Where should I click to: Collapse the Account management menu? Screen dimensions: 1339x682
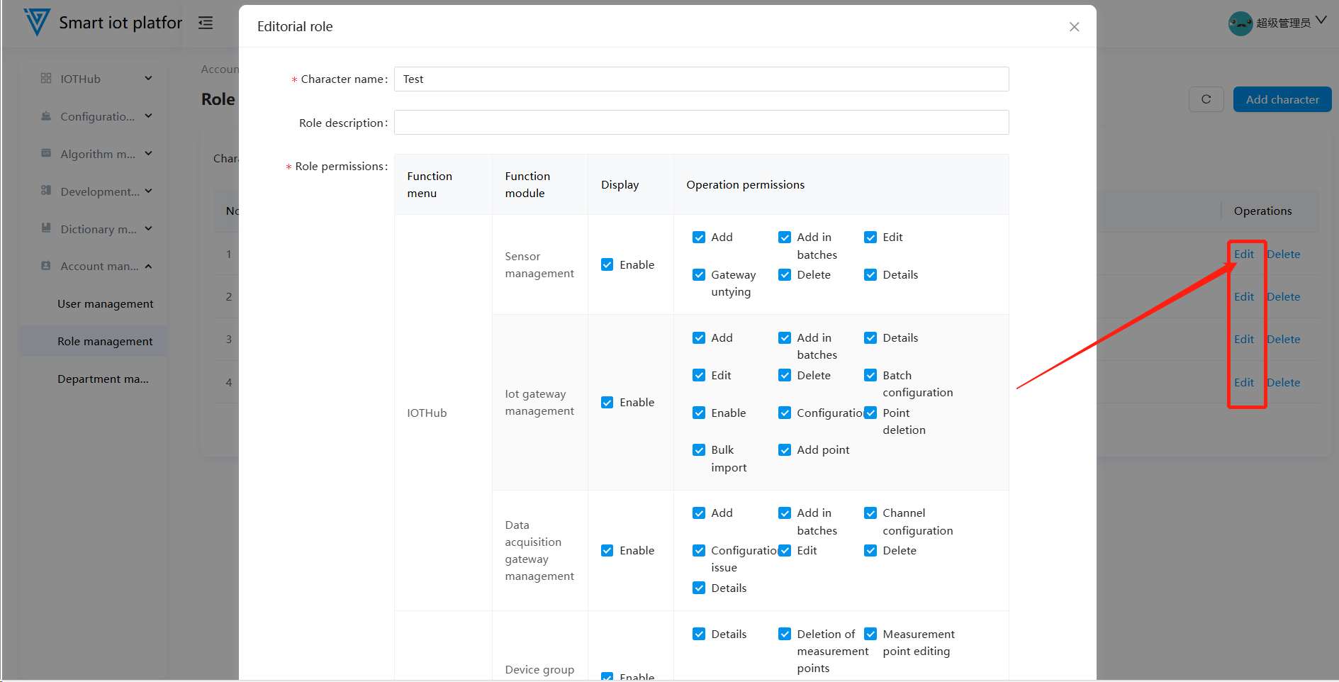pos(148,267)
